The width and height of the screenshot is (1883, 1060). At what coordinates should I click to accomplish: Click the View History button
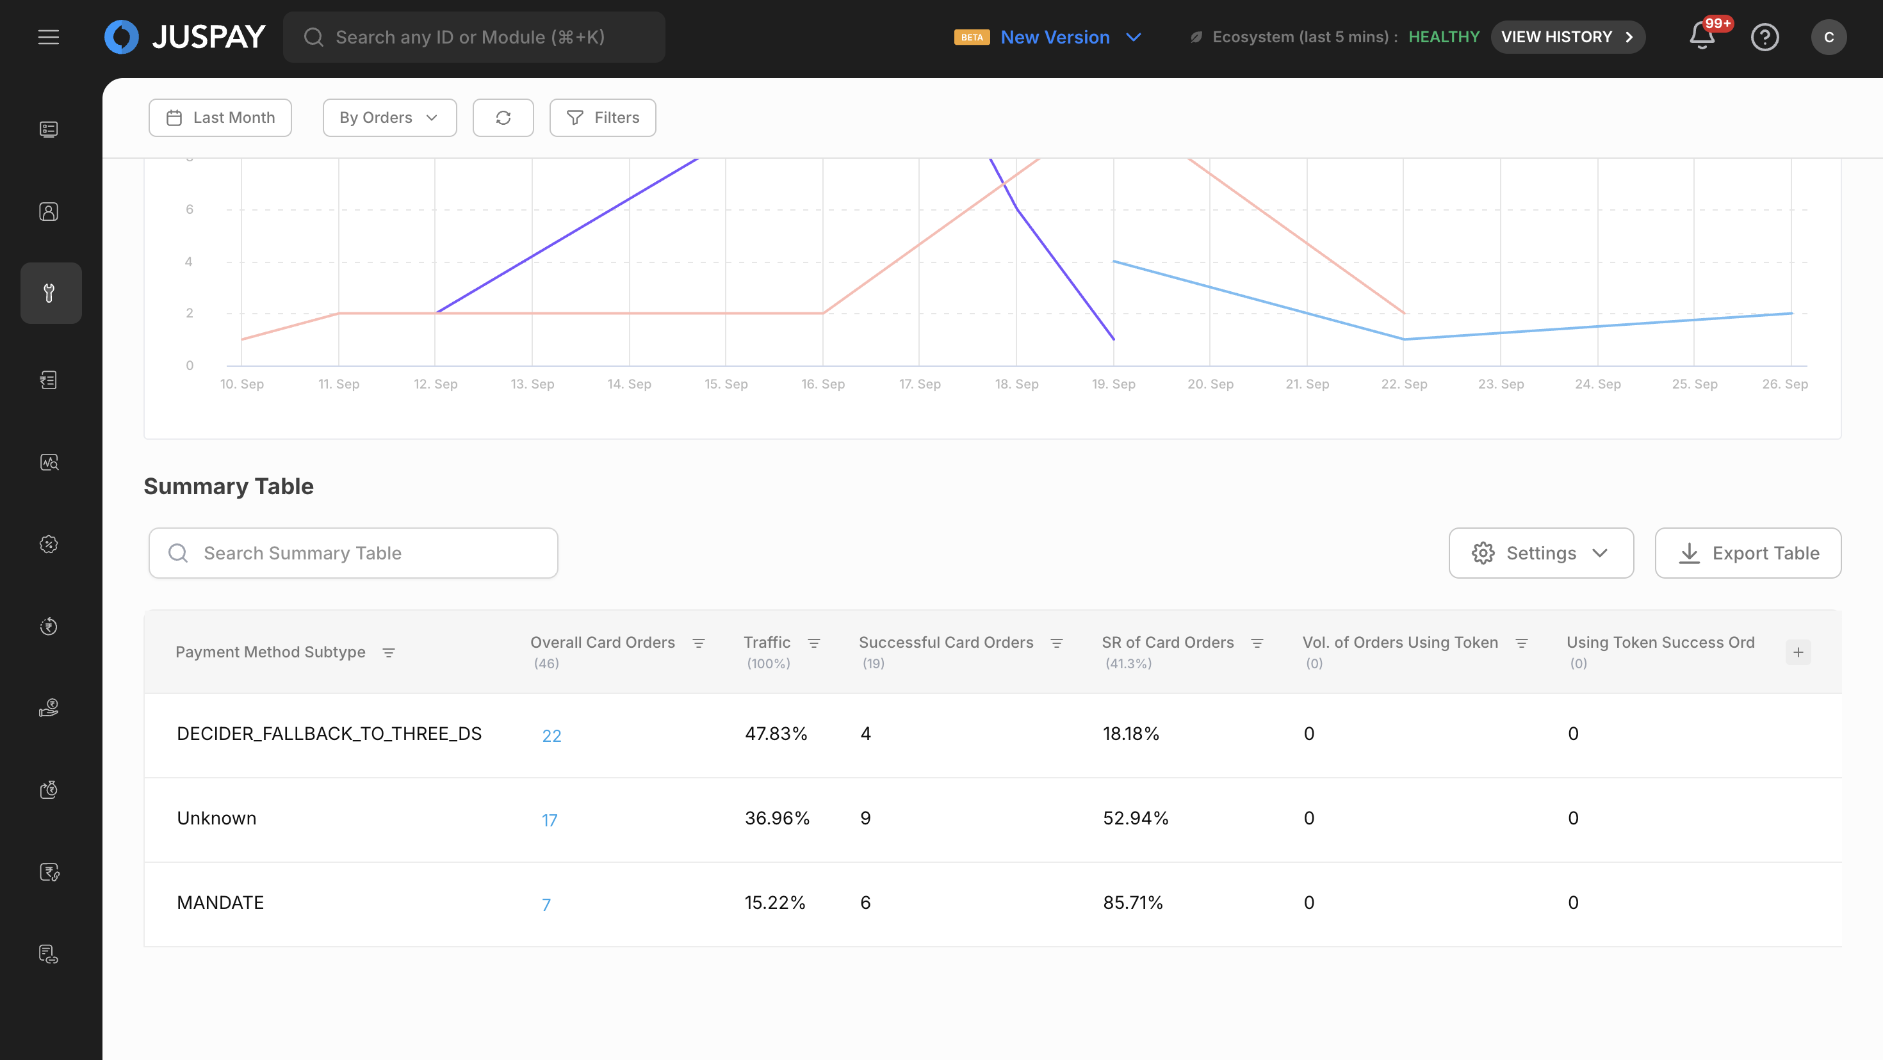point(1567,37)
